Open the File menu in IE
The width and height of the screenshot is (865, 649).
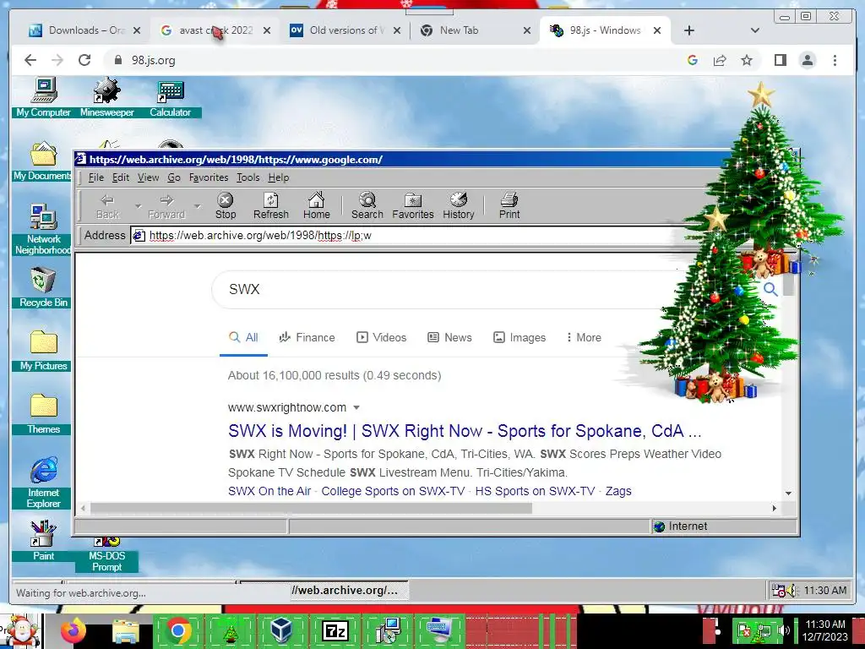[96, 177]
